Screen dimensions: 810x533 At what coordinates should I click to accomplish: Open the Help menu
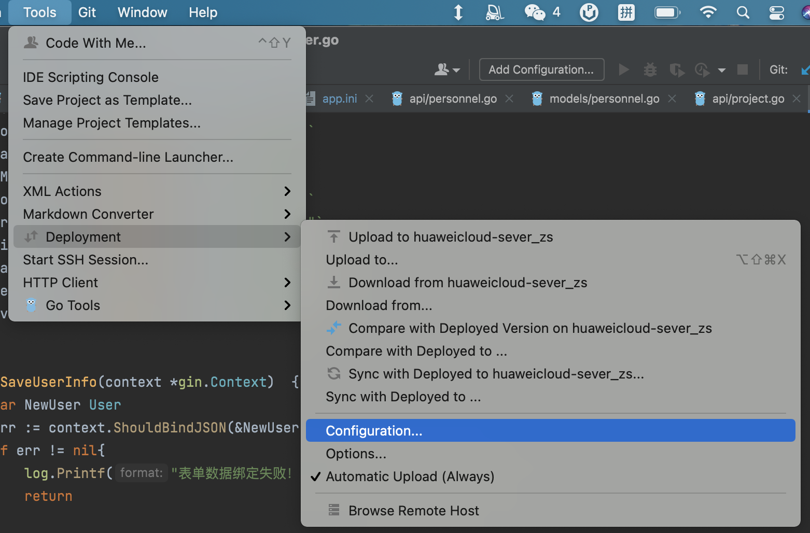click(x=203, y=12)
